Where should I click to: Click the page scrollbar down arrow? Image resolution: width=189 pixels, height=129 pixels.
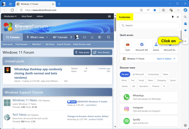[115, 126]
